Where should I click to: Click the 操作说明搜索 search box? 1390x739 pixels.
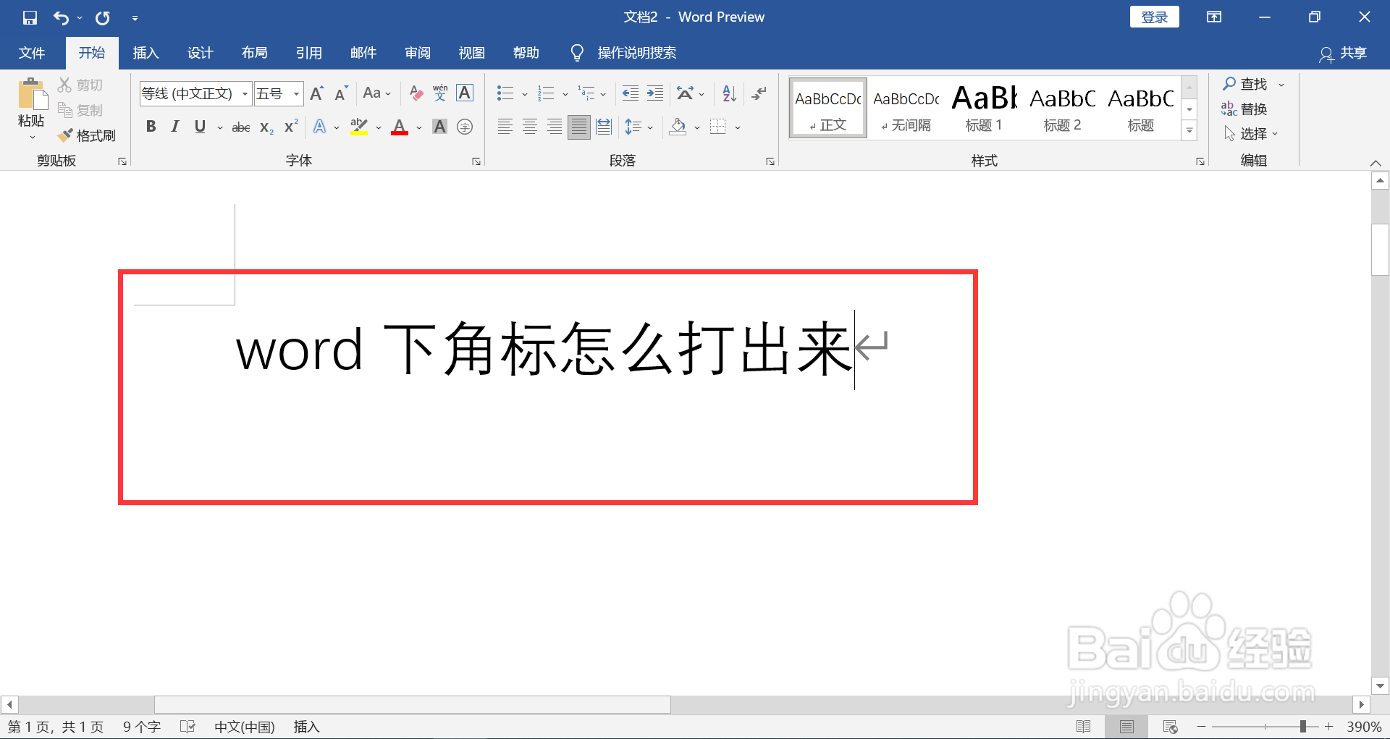click(x=637, y=53)
